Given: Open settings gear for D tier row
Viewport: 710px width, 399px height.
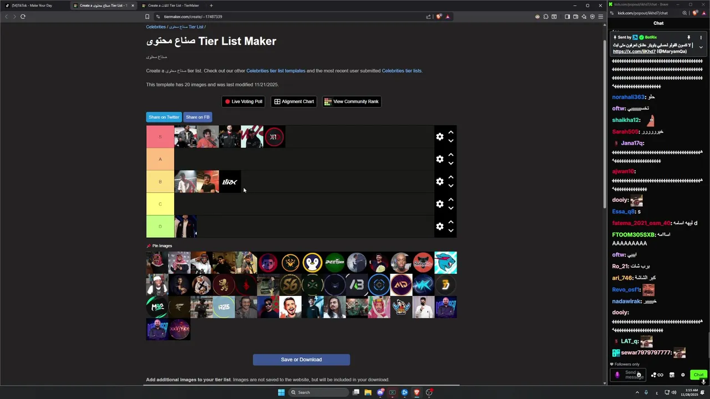Looking at the screenshot, I should [x=440, y=227].
